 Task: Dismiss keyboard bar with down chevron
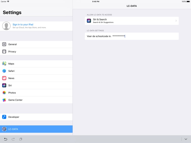point(186,139)
